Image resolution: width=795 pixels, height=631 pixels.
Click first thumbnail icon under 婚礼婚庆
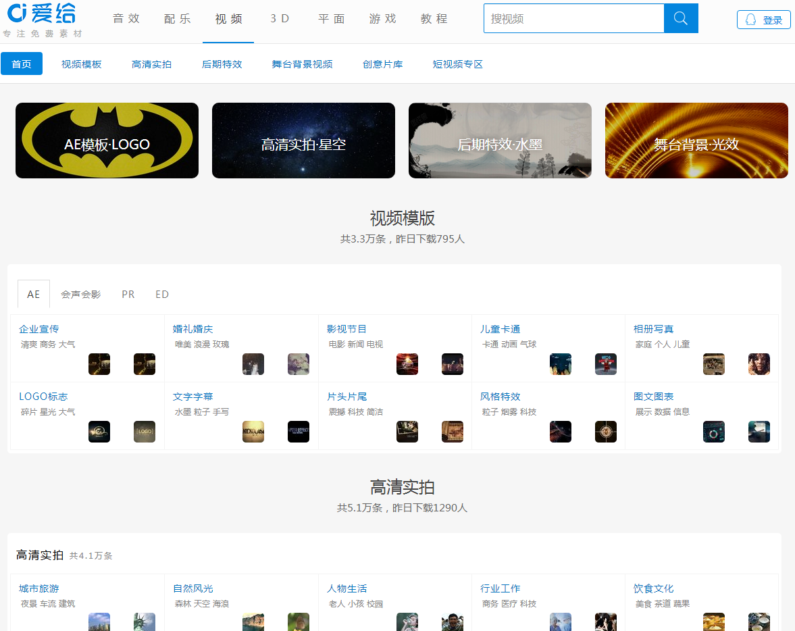(253, 364)
